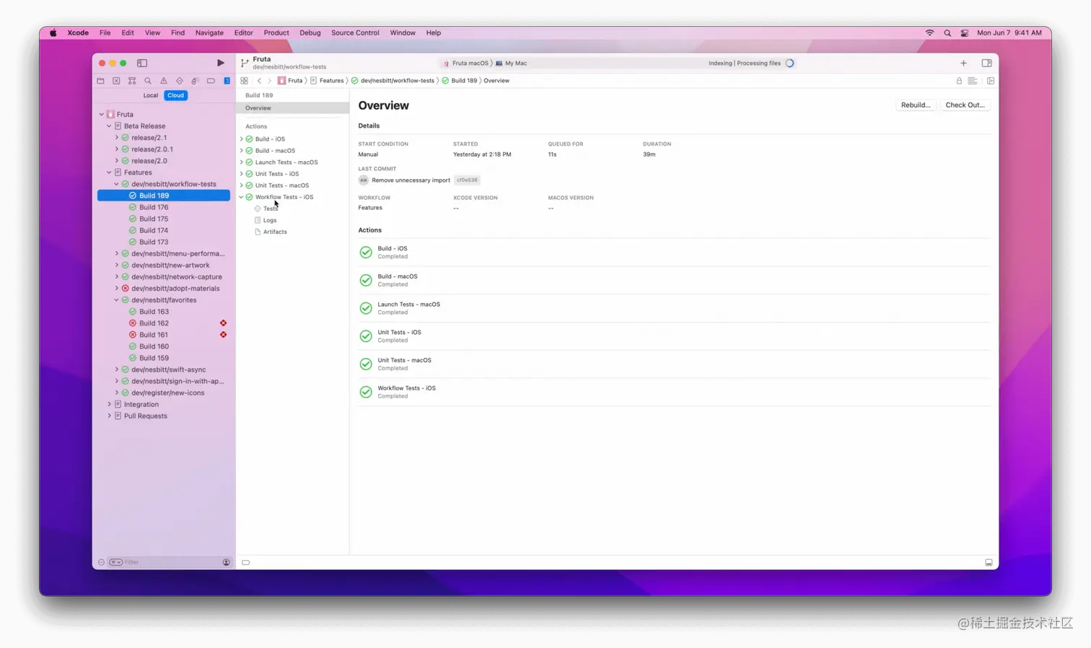Open the related items grid icon
This screenshot has width=1091, height=648.
coord(244,81)
